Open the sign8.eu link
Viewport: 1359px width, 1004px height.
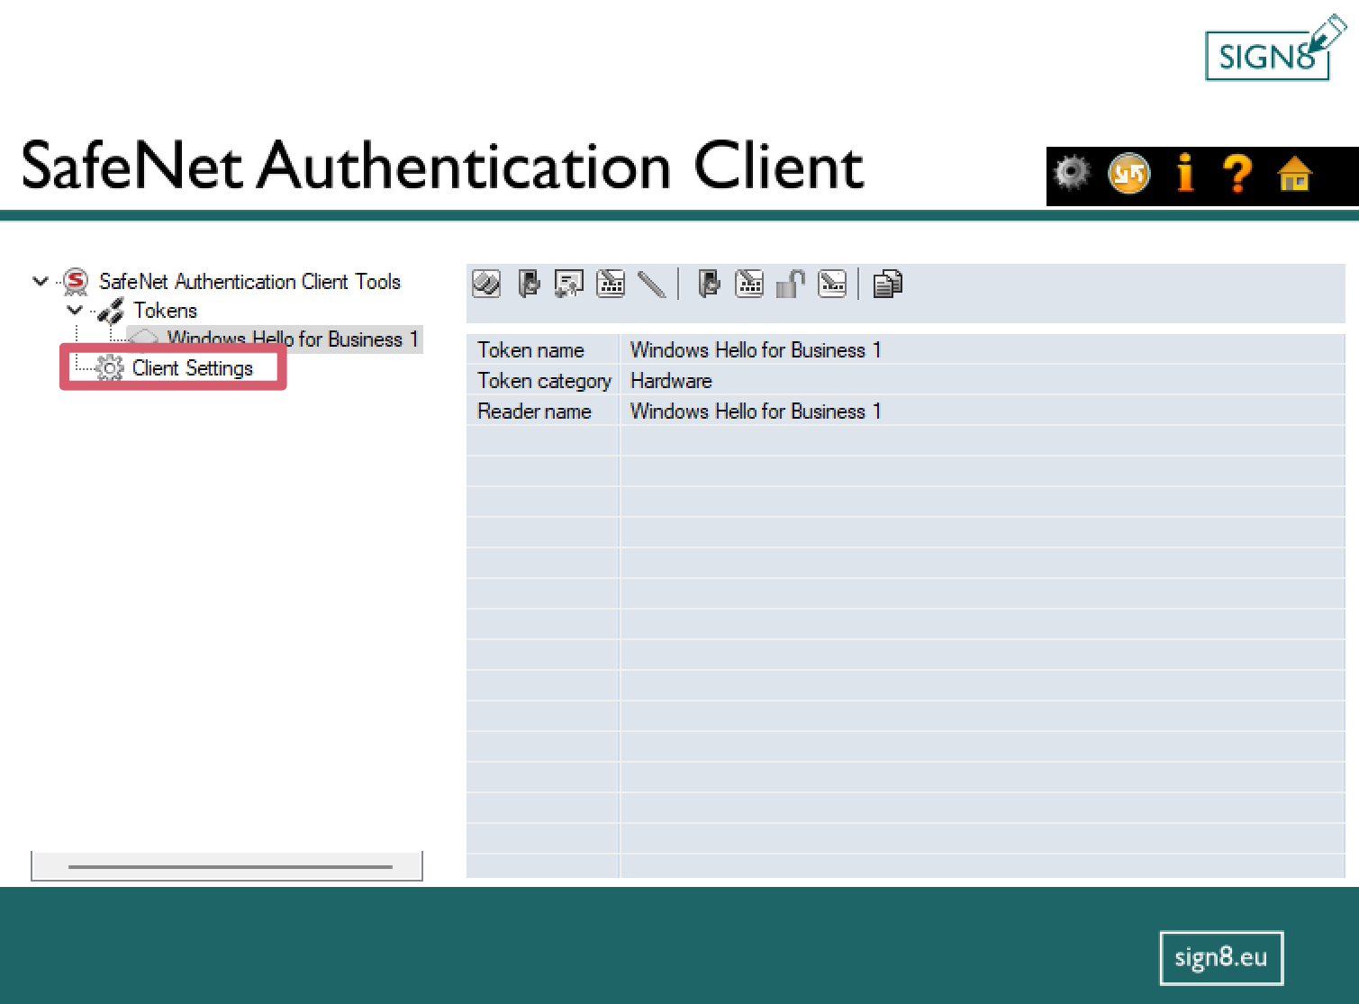click(x=1221, y=957)
